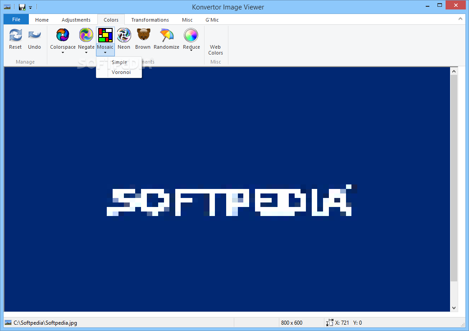Click the app icon in title bar
Viewport: 469px width, 331px height.
click(x=7, y=7)
